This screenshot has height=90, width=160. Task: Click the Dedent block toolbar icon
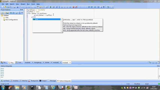92,7
